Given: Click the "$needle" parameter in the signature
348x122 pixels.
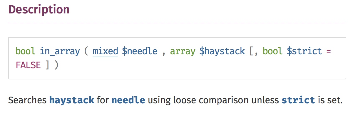Looking at the screenshot, I should [140, 51].
